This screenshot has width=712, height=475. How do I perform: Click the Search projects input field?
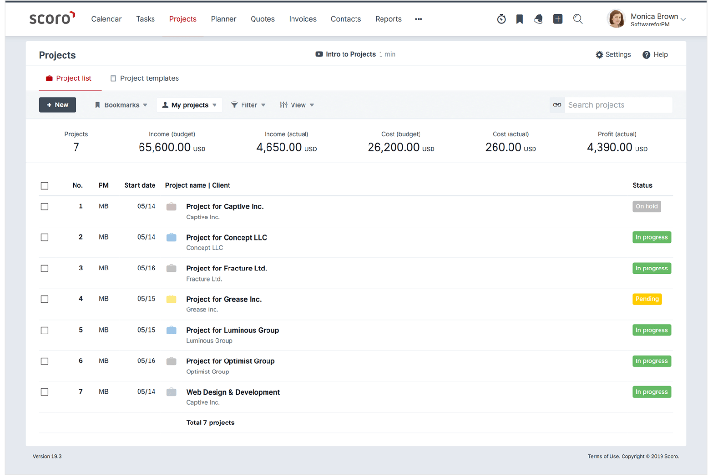[618, 105]
